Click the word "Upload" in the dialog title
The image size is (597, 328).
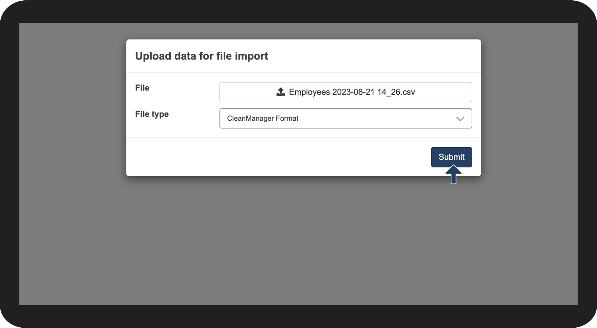[x=153, y=56]
